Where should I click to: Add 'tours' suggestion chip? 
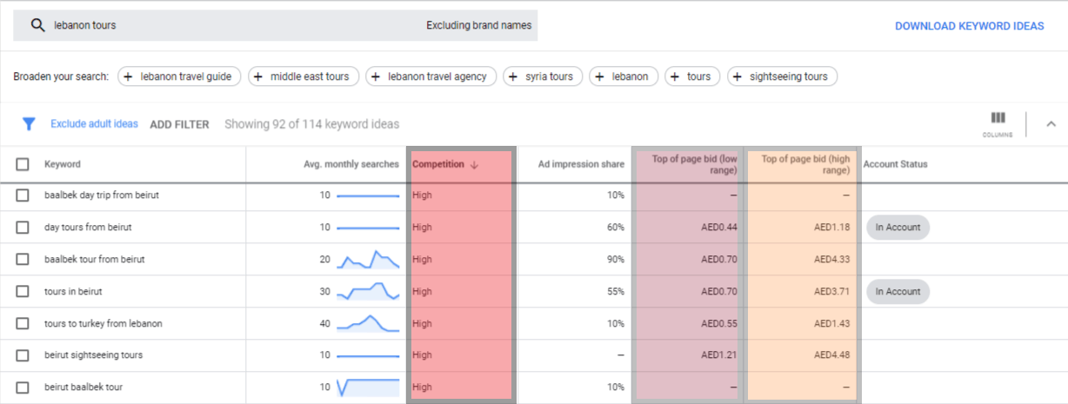(x=692, y=76)
